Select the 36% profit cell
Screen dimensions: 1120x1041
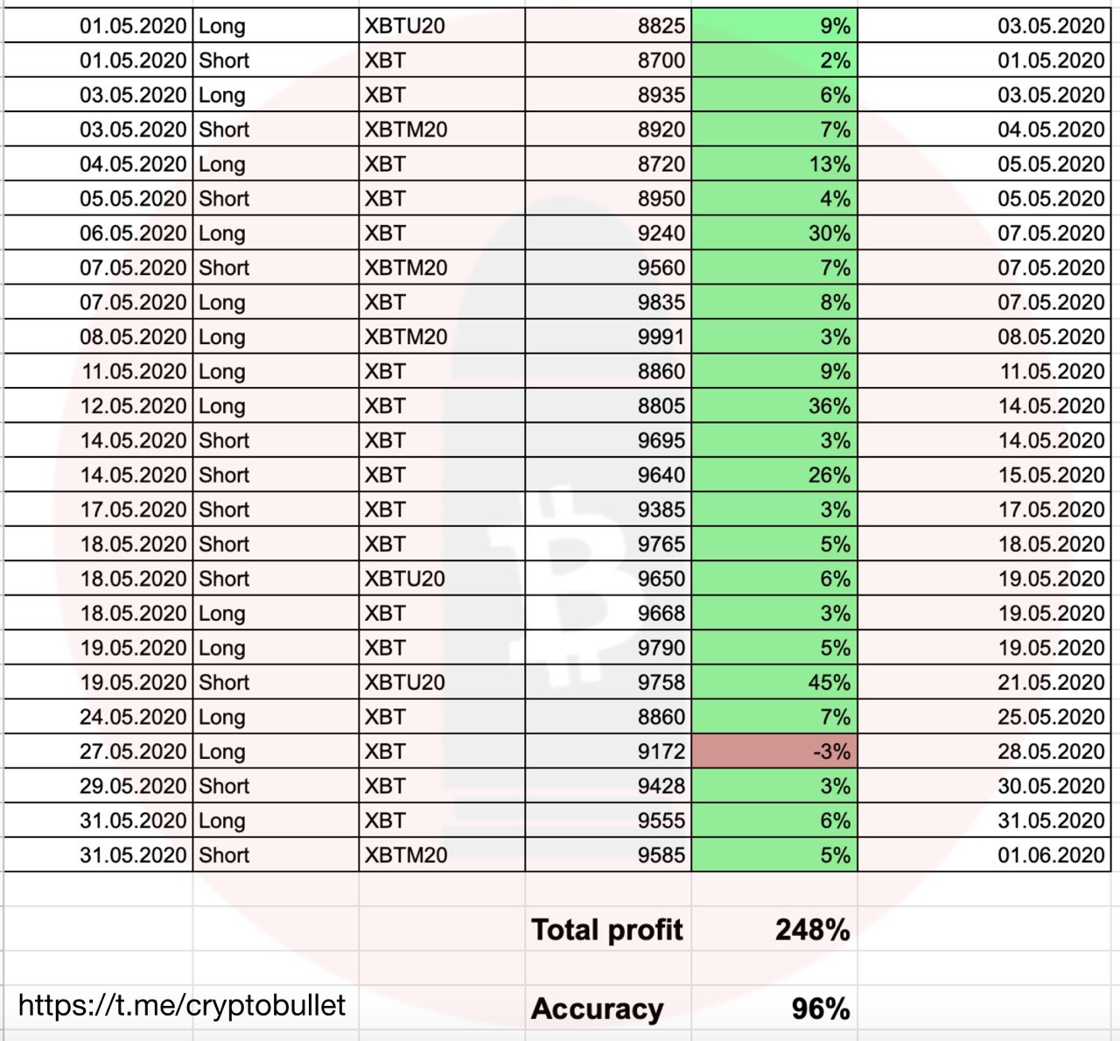click(x=774, y=406)
